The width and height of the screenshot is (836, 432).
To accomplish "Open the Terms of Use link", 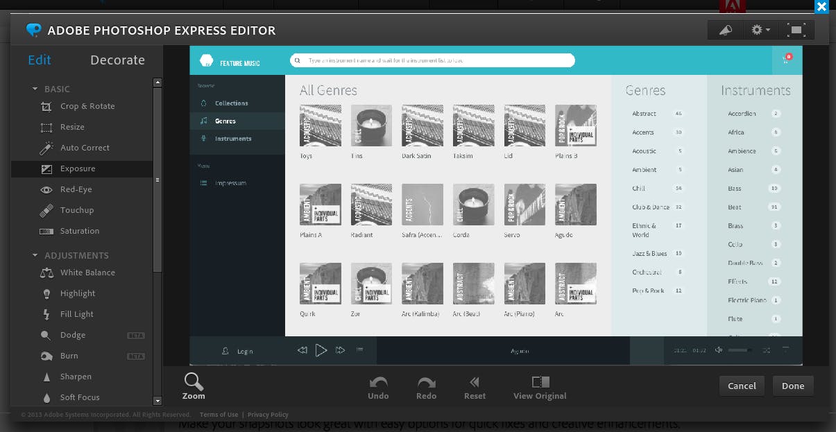I will pos(219,415).
